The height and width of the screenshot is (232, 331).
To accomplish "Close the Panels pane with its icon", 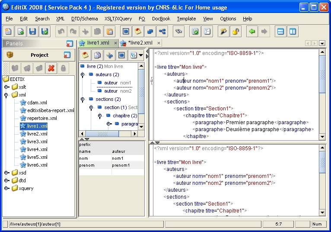I will [70, 44].
